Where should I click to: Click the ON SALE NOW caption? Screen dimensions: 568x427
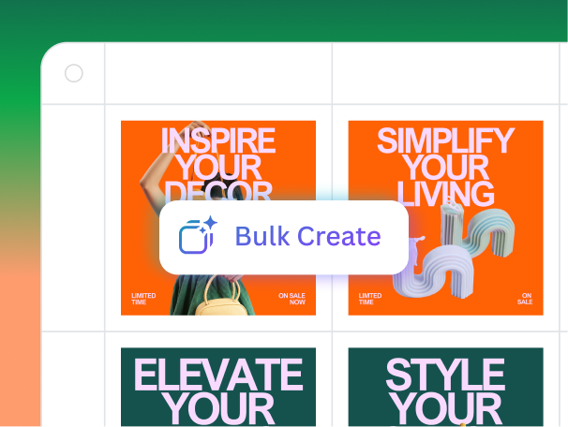(292, 299)
